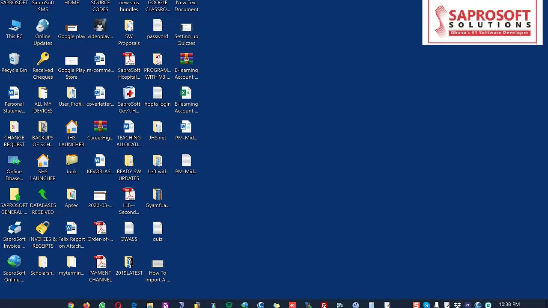Launch the JHS LAUNCHER shortcut

click(x=71, y=134)
